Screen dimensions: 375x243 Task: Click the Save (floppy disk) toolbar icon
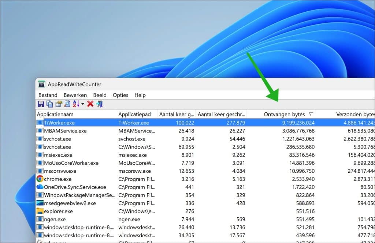41,104
